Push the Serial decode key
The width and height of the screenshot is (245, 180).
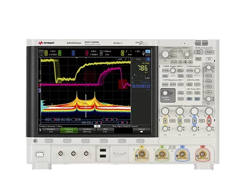[209, 76]
